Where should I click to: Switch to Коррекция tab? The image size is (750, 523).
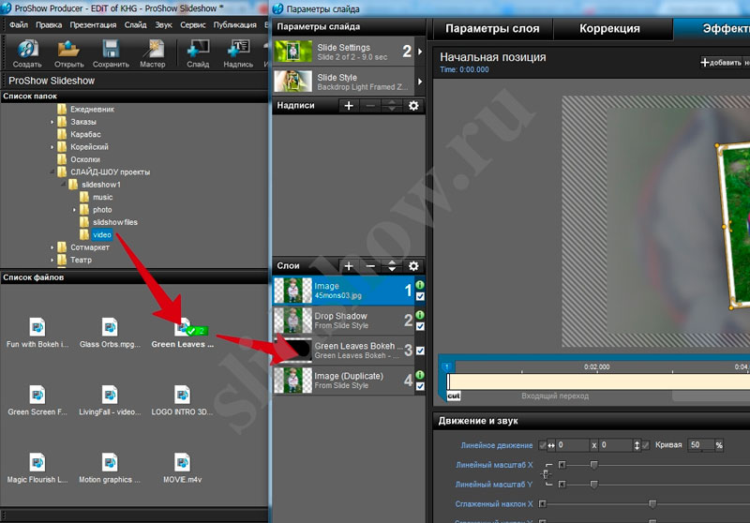[x=609, y=29]
